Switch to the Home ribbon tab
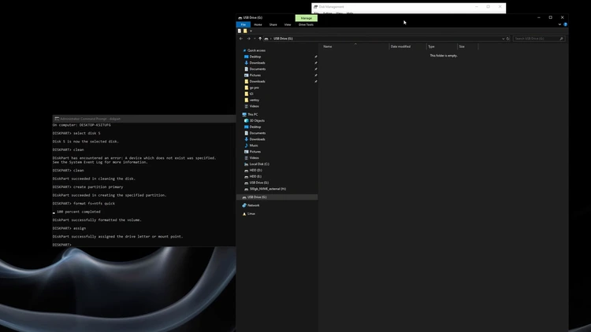591x332 pixels. click(258, 24)
